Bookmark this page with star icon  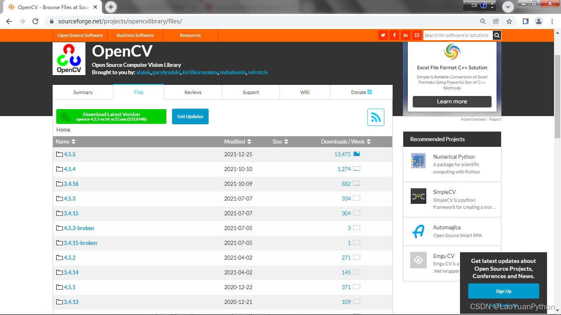(509, 21)
